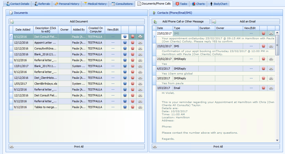The width and height of the screenshot is (285, 154).
Task: Delete the ConsultwithIma document
Action: (132, 48)
